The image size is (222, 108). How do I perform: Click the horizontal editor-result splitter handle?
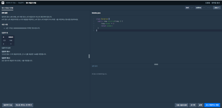coord(156,64)
